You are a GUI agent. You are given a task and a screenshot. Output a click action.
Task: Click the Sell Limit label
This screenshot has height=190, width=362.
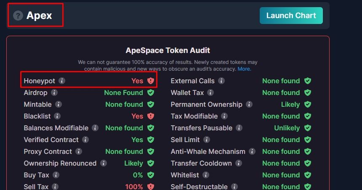pos(185,140)
